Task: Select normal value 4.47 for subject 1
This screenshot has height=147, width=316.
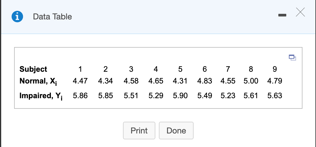Action: point(80,81)
